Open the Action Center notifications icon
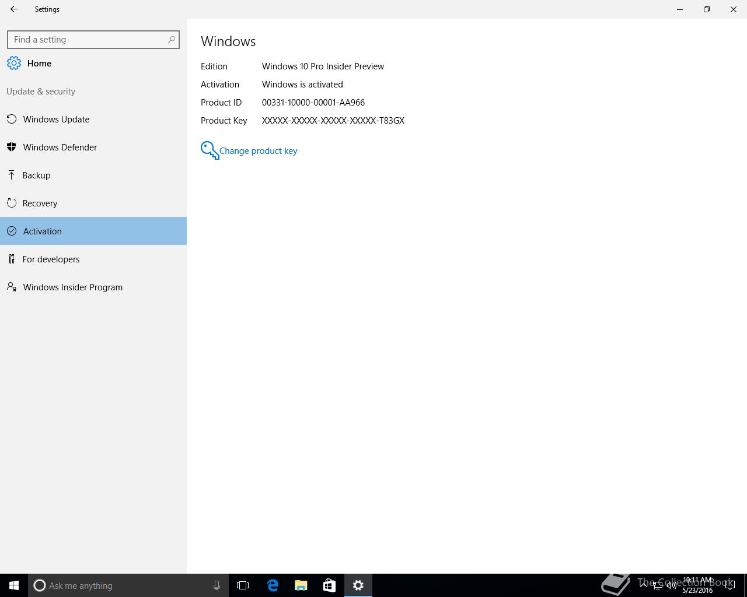Screen dimensions: 747x597 coord(729,585)
